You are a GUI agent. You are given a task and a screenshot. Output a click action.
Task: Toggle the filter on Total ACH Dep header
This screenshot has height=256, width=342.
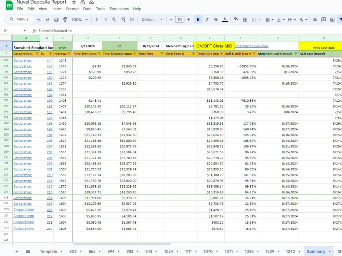[221, 54]
